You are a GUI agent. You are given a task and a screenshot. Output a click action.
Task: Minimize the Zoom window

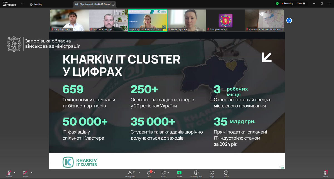(314, 4)
